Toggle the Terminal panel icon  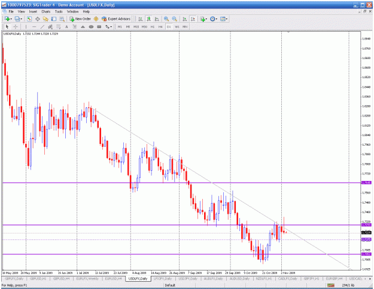coord(54,19)
